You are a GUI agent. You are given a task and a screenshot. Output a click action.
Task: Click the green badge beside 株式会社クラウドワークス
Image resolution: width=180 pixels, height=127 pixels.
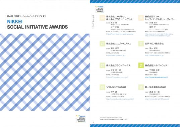(102, 65)
